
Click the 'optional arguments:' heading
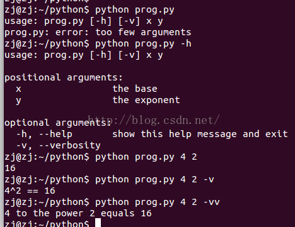point(58,123)
